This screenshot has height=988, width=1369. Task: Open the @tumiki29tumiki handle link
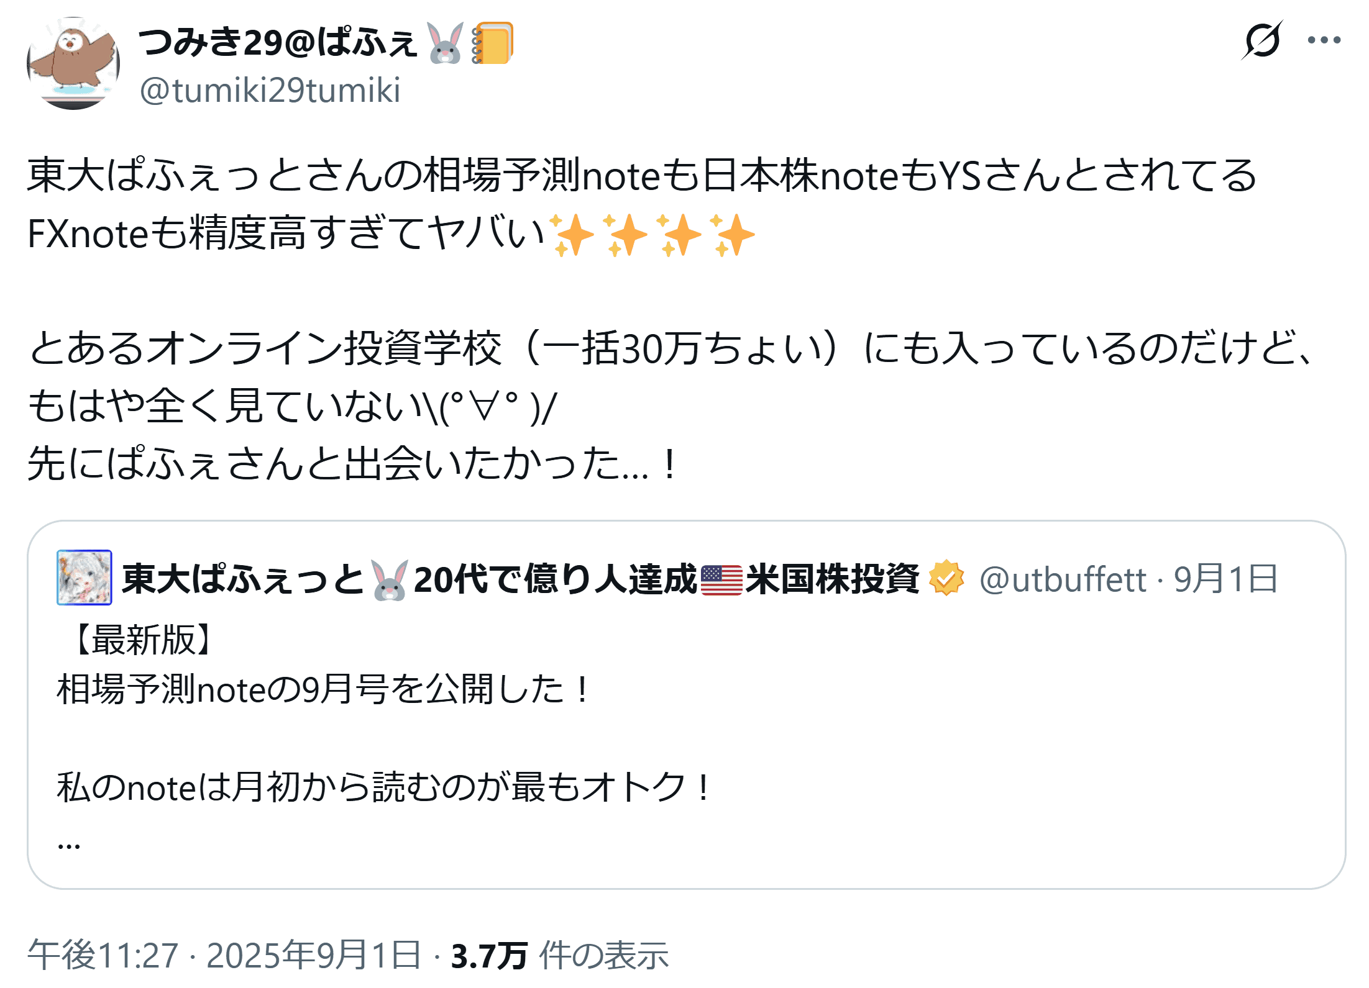pyautogui.click(x=270, y=91)
